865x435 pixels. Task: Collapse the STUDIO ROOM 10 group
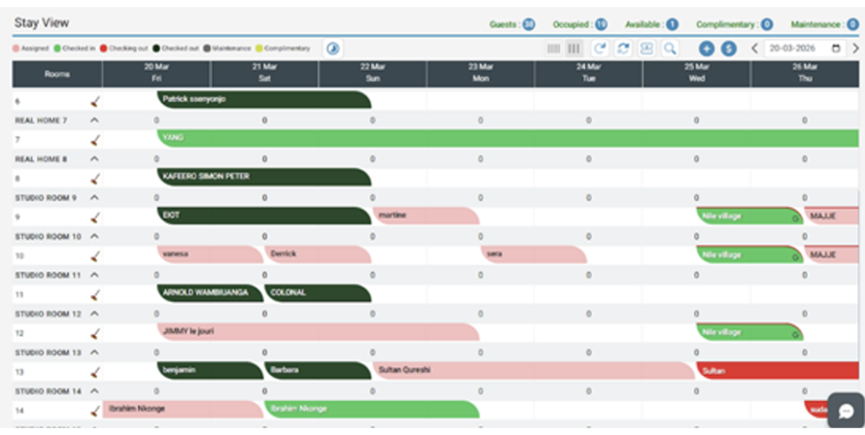[x=94, y=236]
